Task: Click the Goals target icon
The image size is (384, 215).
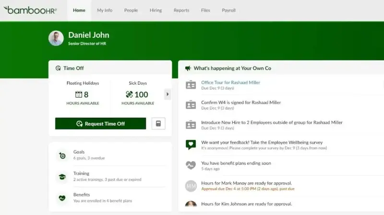Action: [62, 155]
